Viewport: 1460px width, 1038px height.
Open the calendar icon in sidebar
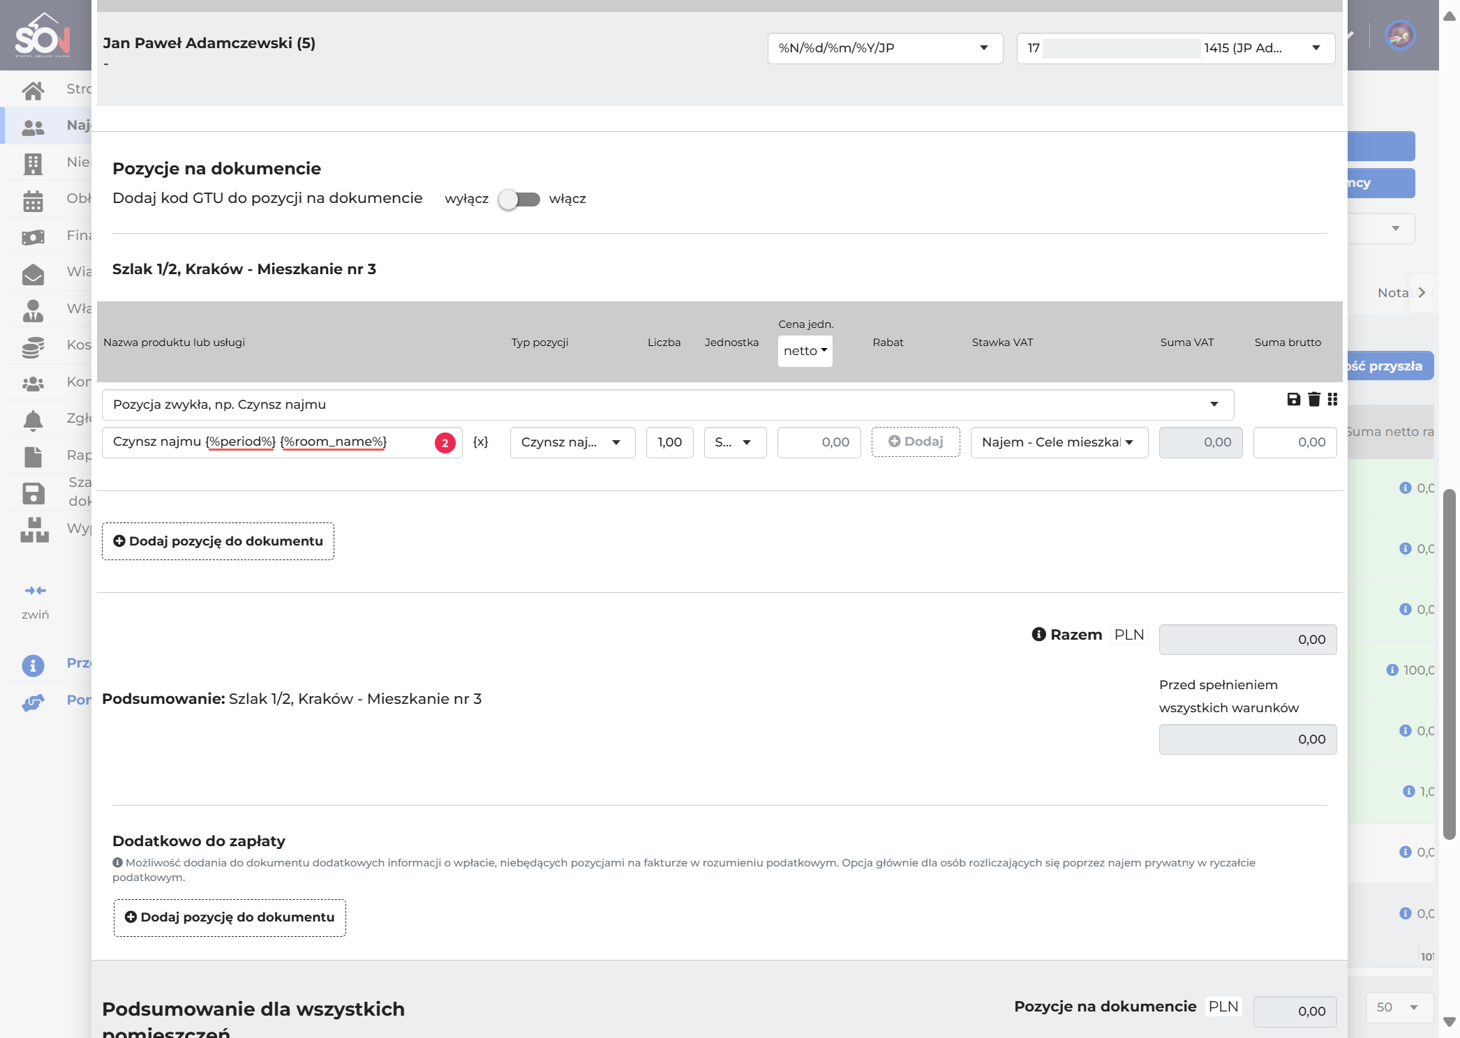(33, 200)
